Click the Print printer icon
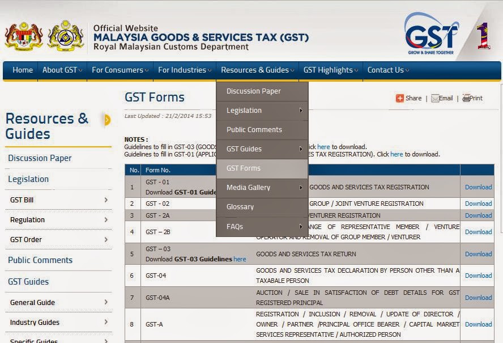Image resolution: width=503 pixels, height=343 pixels. pos(466,98)
